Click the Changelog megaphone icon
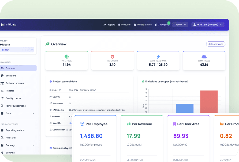Viewport: 239px width, 162px height. pos(156,25)
